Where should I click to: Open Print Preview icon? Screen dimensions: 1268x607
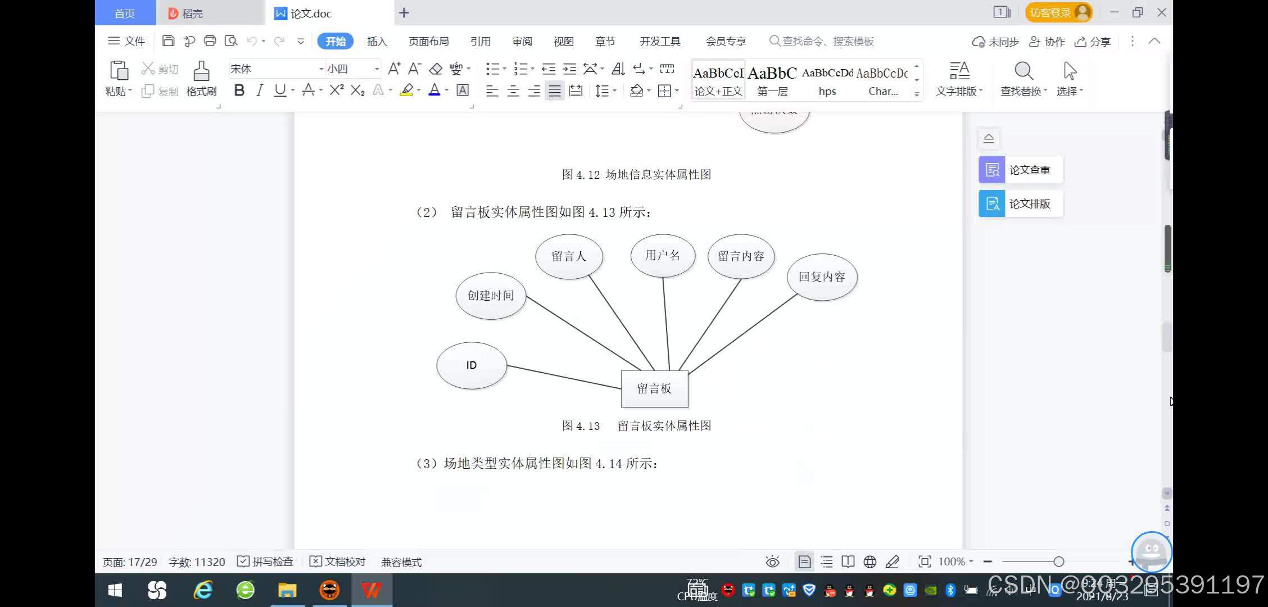230,41
